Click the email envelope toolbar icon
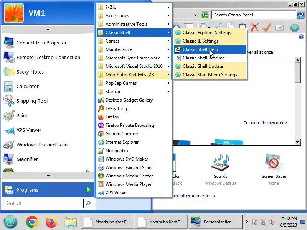The width and height of the screenshot is (307, 230). tap(279, 27)
